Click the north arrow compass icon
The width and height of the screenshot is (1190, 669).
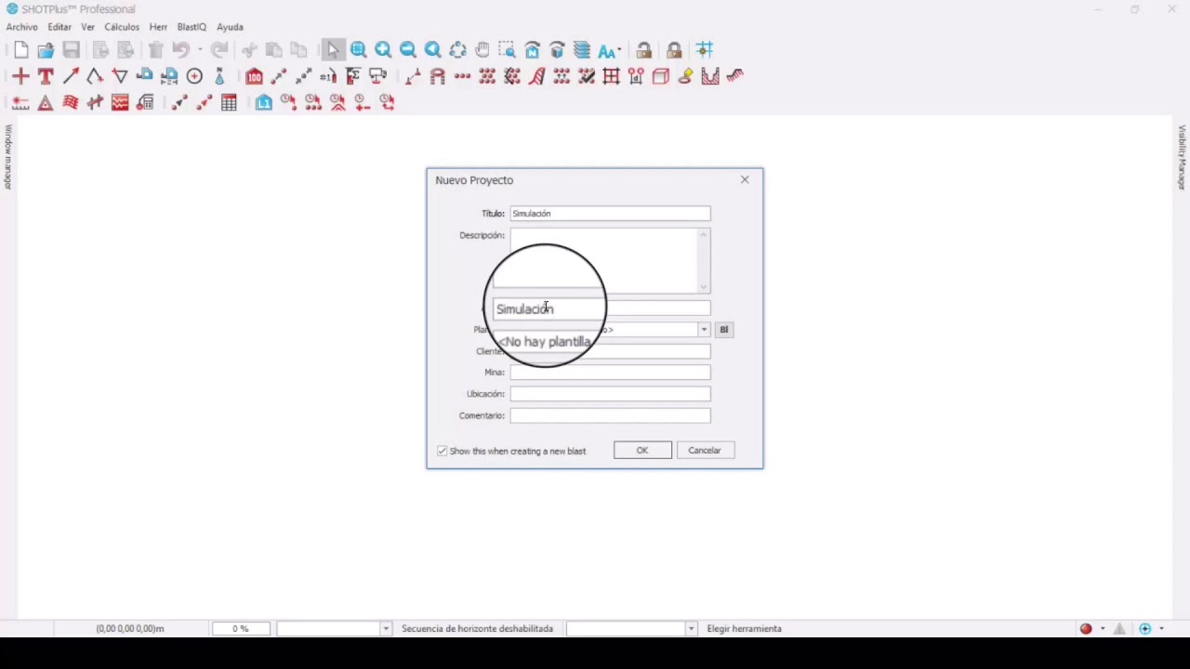pyautogui.click(x=219, y=76)
